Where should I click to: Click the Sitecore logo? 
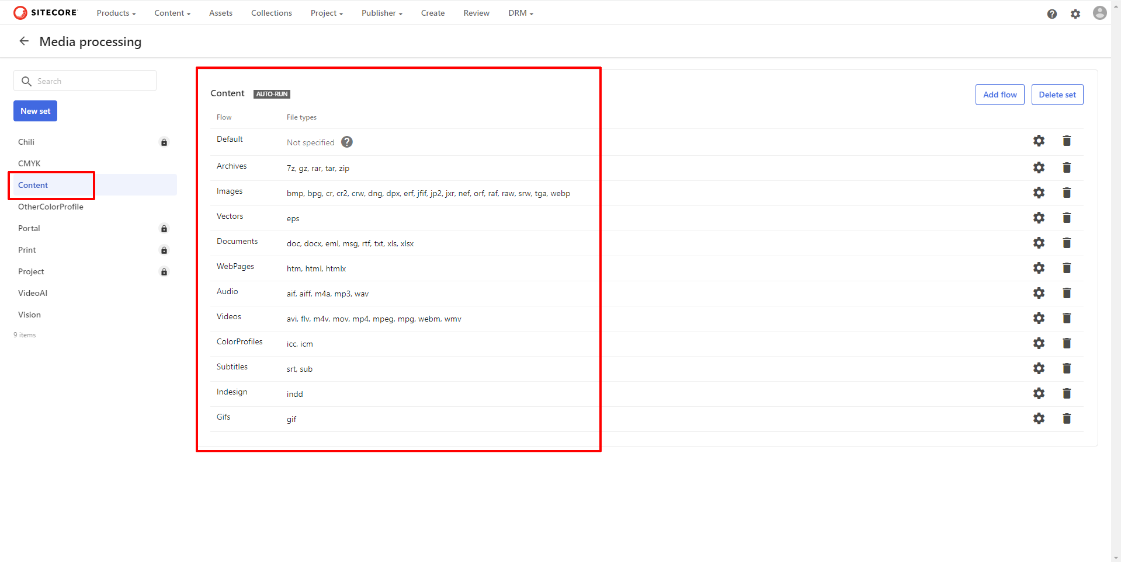(x=45, y=12)
